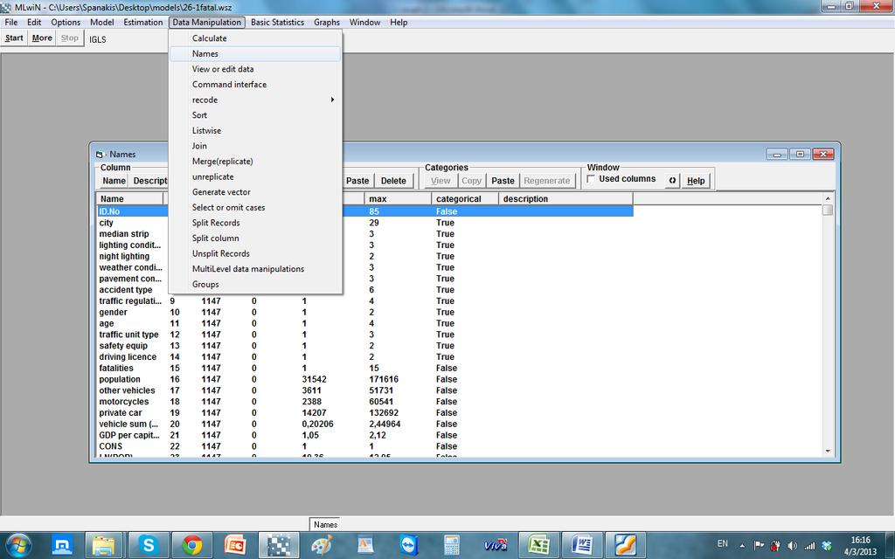Click the Start estimation button

(14, 38)
